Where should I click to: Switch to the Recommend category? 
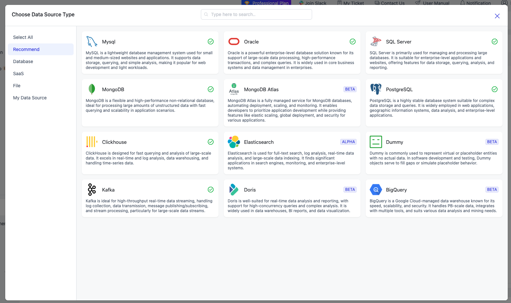tap(41, 49)
